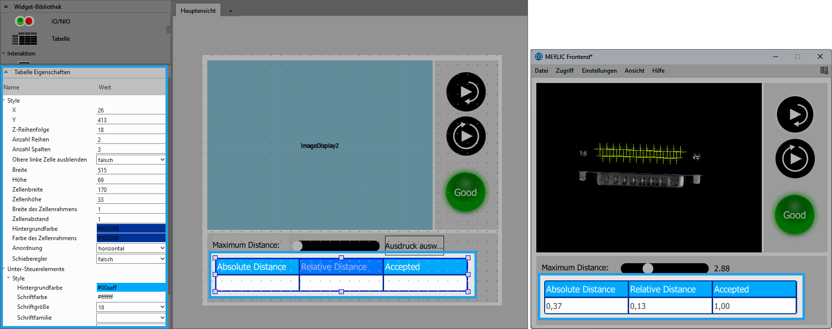Click the #00aaff Hintergrundfarbe color field
832x329 pixels.
[x=131, y=288]
